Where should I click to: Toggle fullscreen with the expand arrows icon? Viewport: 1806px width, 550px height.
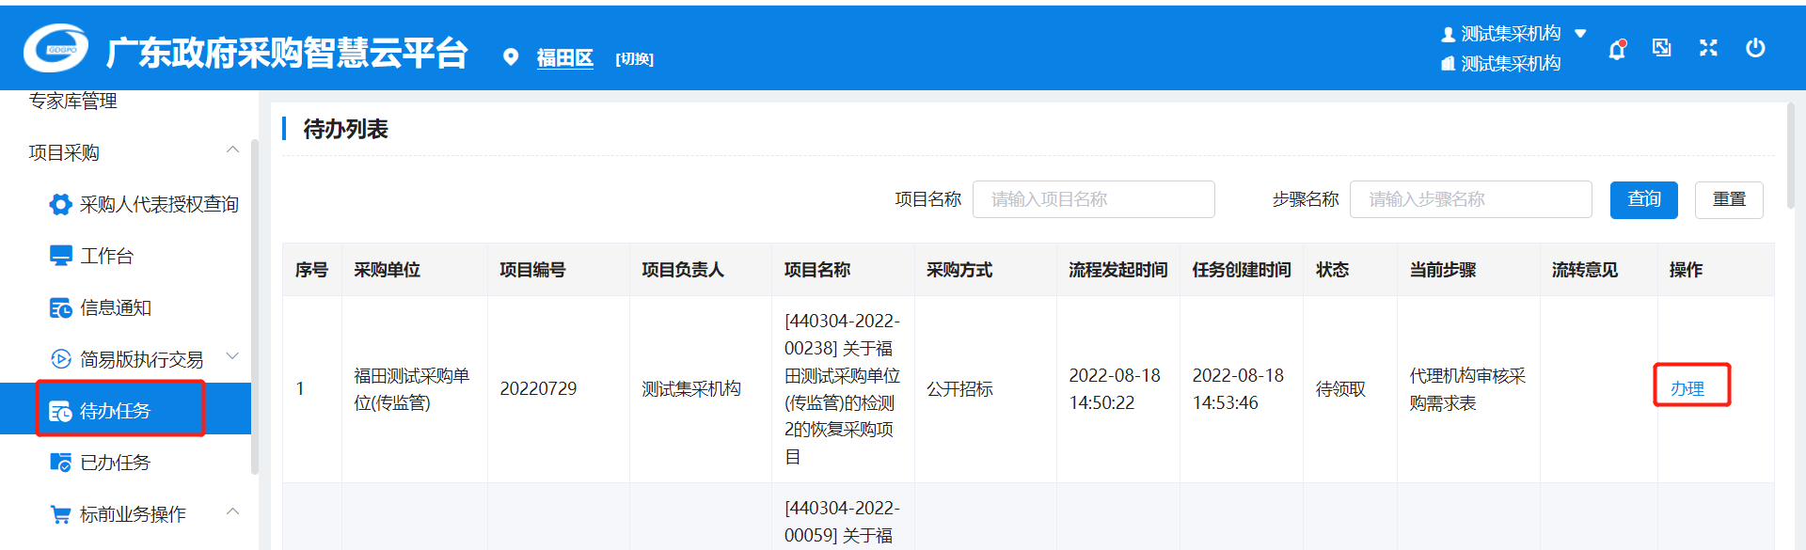pyautogui.click(x=1708, y=48)
